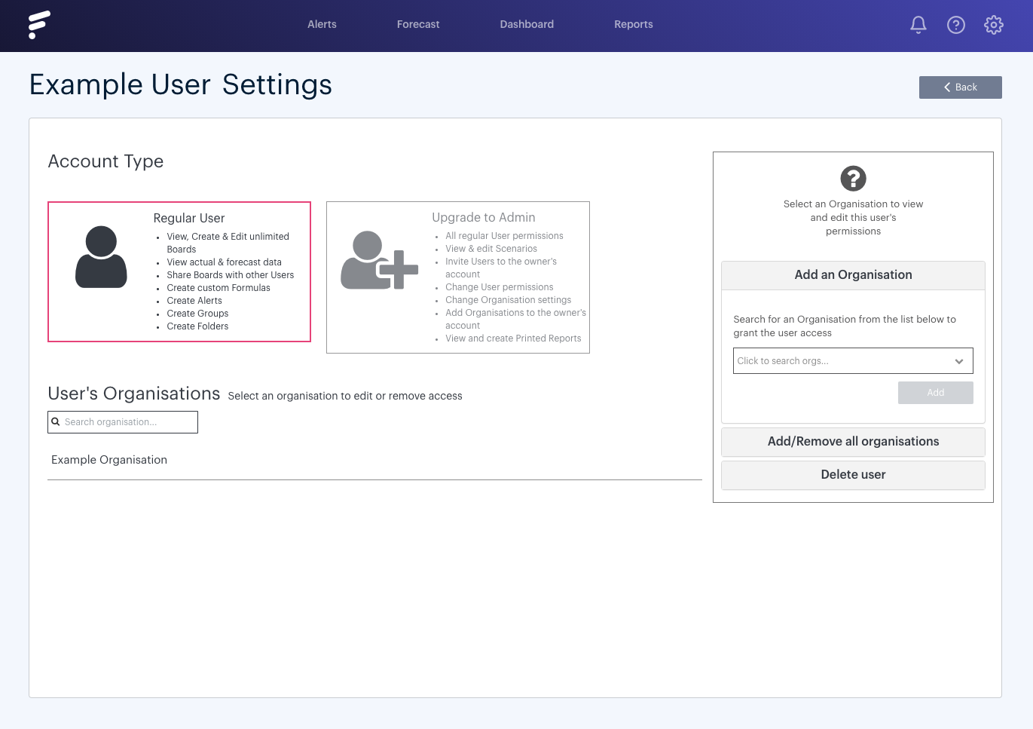Expand the Add an Organisation panel header
This screenshot has height=729, width=1033.
coord(853,275)
